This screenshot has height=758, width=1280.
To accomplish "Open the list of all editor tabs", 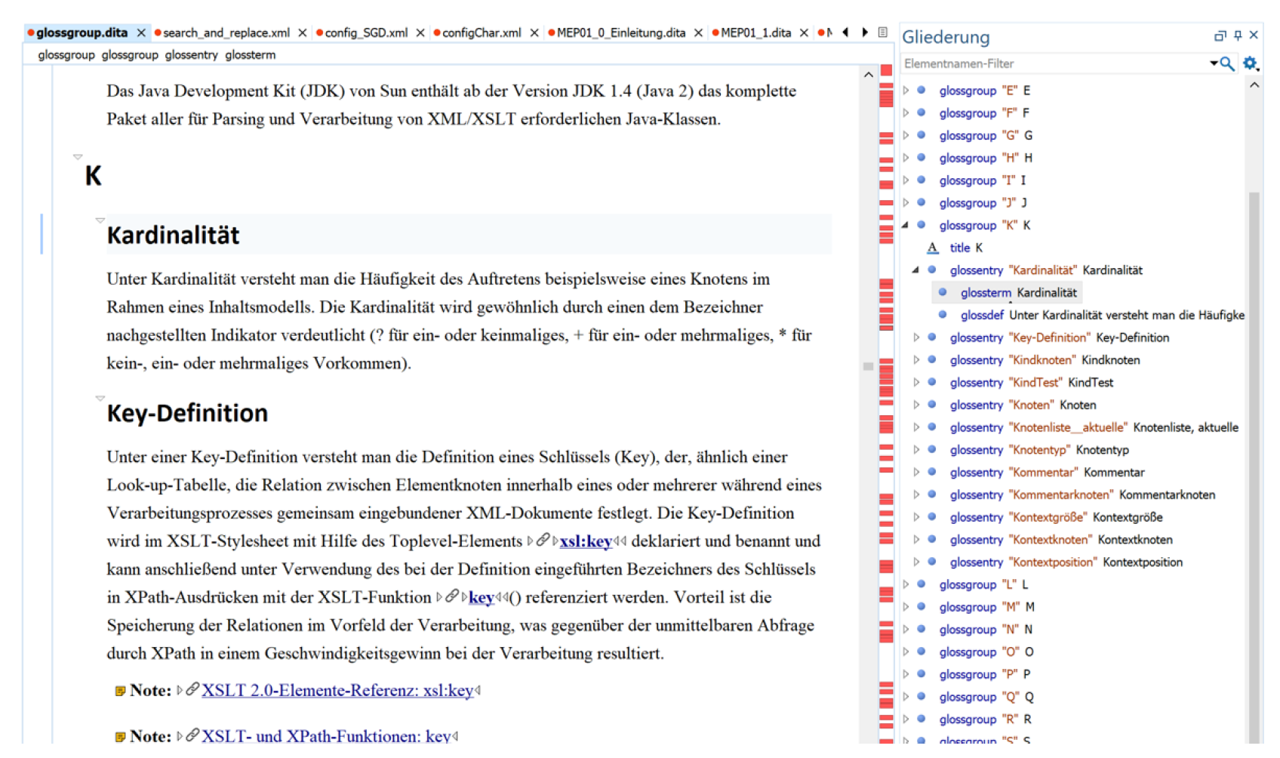I will [883, 32].
